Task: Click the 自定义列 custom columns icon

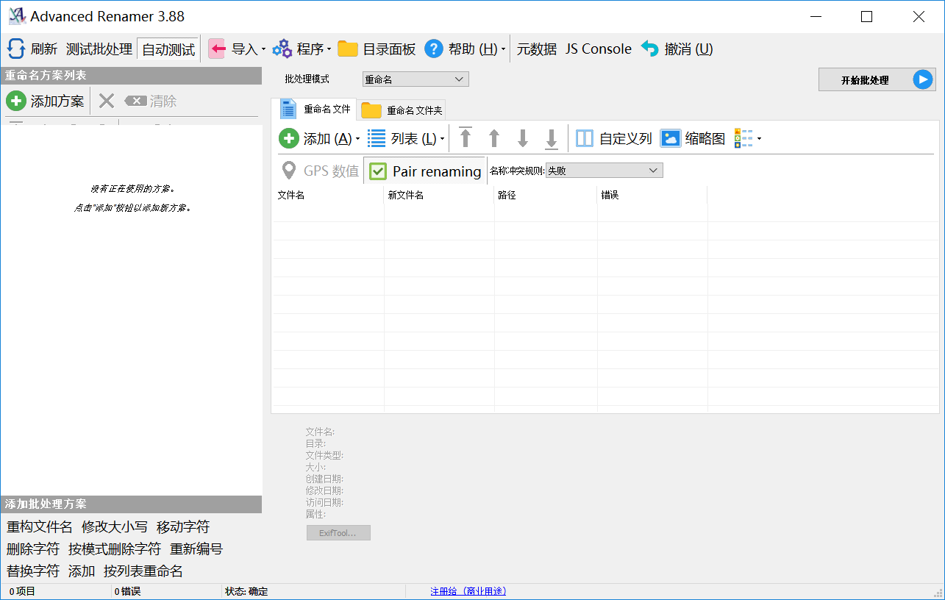Action: (x=585, y=138)
